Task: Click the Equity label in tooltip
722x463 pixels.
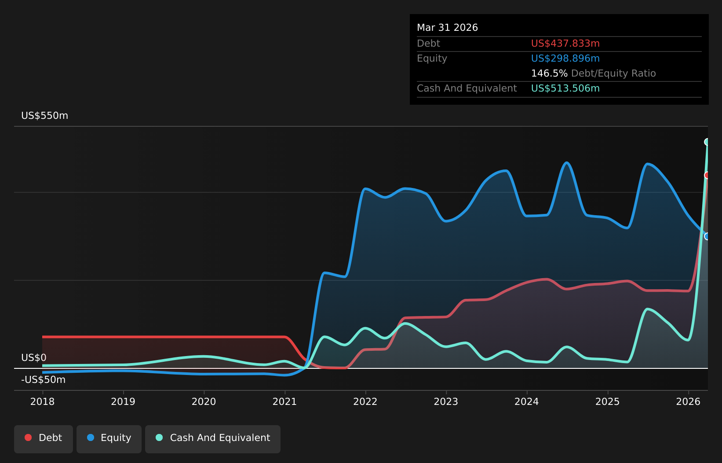Action: 432,59
